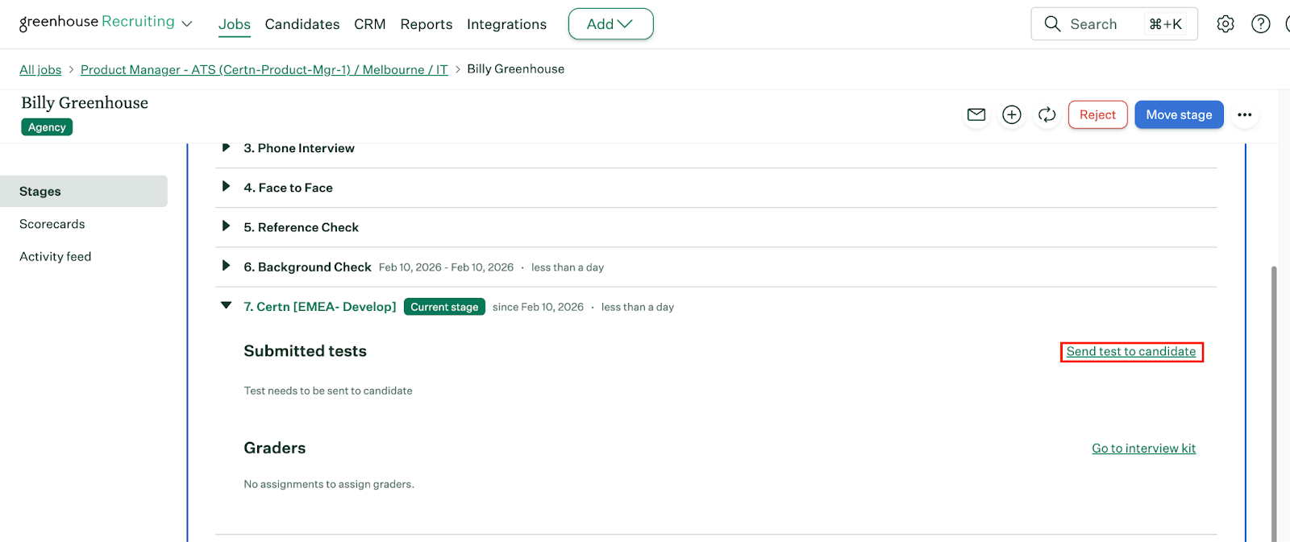
Task: Expand the Reference Check stage
Action: pyautogui.click(x=226, y=226)
